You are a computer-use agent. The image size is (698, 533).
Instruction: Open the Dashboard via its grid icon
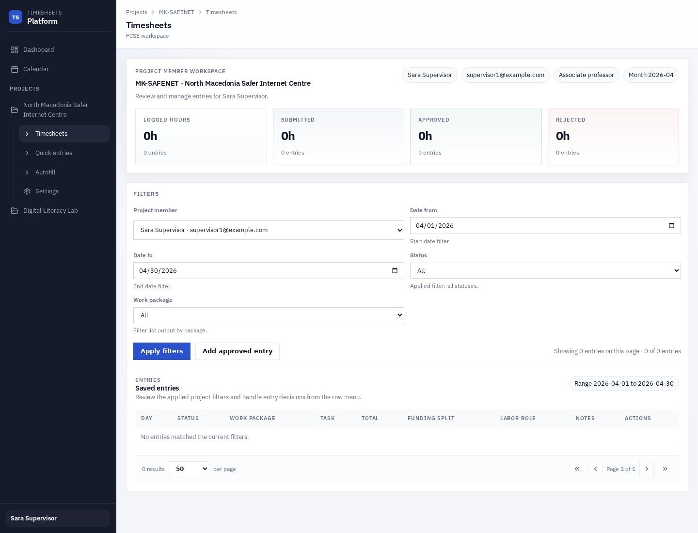[15, 50]
